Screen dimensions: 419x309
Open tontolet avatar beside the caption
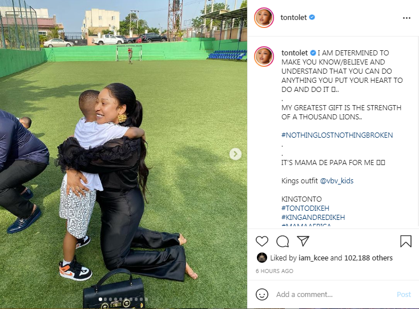[264, 57]
